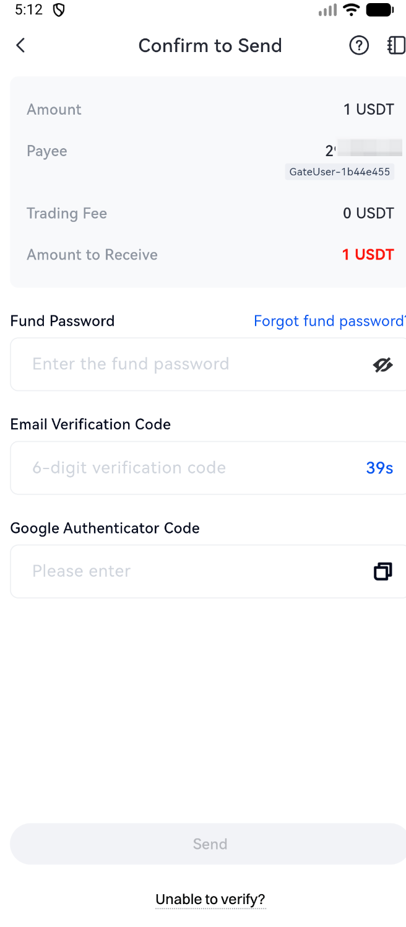
Task: Focus the Google Authenticator code field
Action: click(186, 571)
